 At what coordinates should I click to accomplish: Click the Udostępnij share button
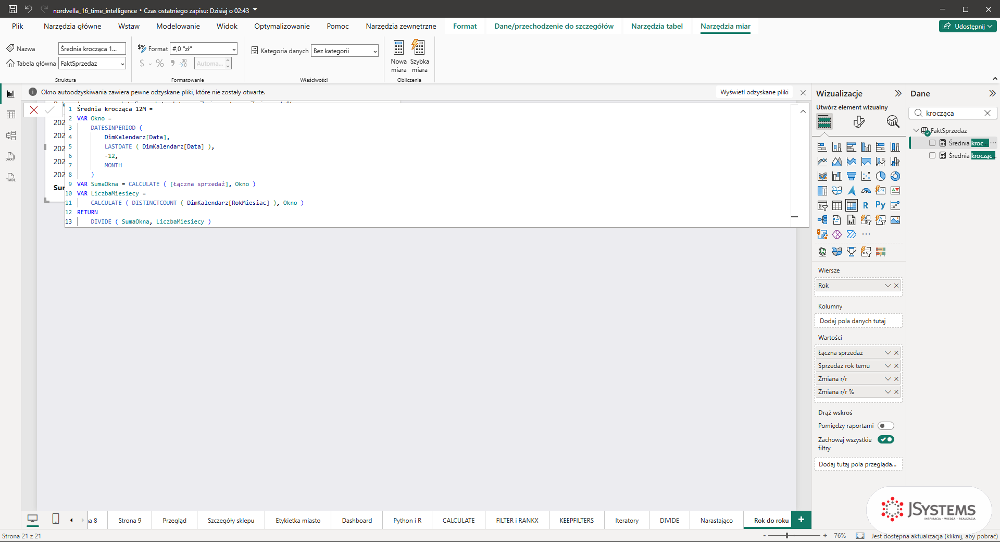968,26
